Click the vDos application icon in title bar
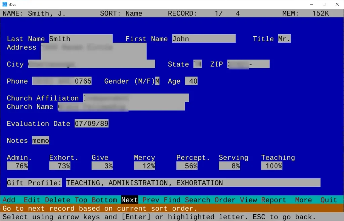 [x=5, y=4]
